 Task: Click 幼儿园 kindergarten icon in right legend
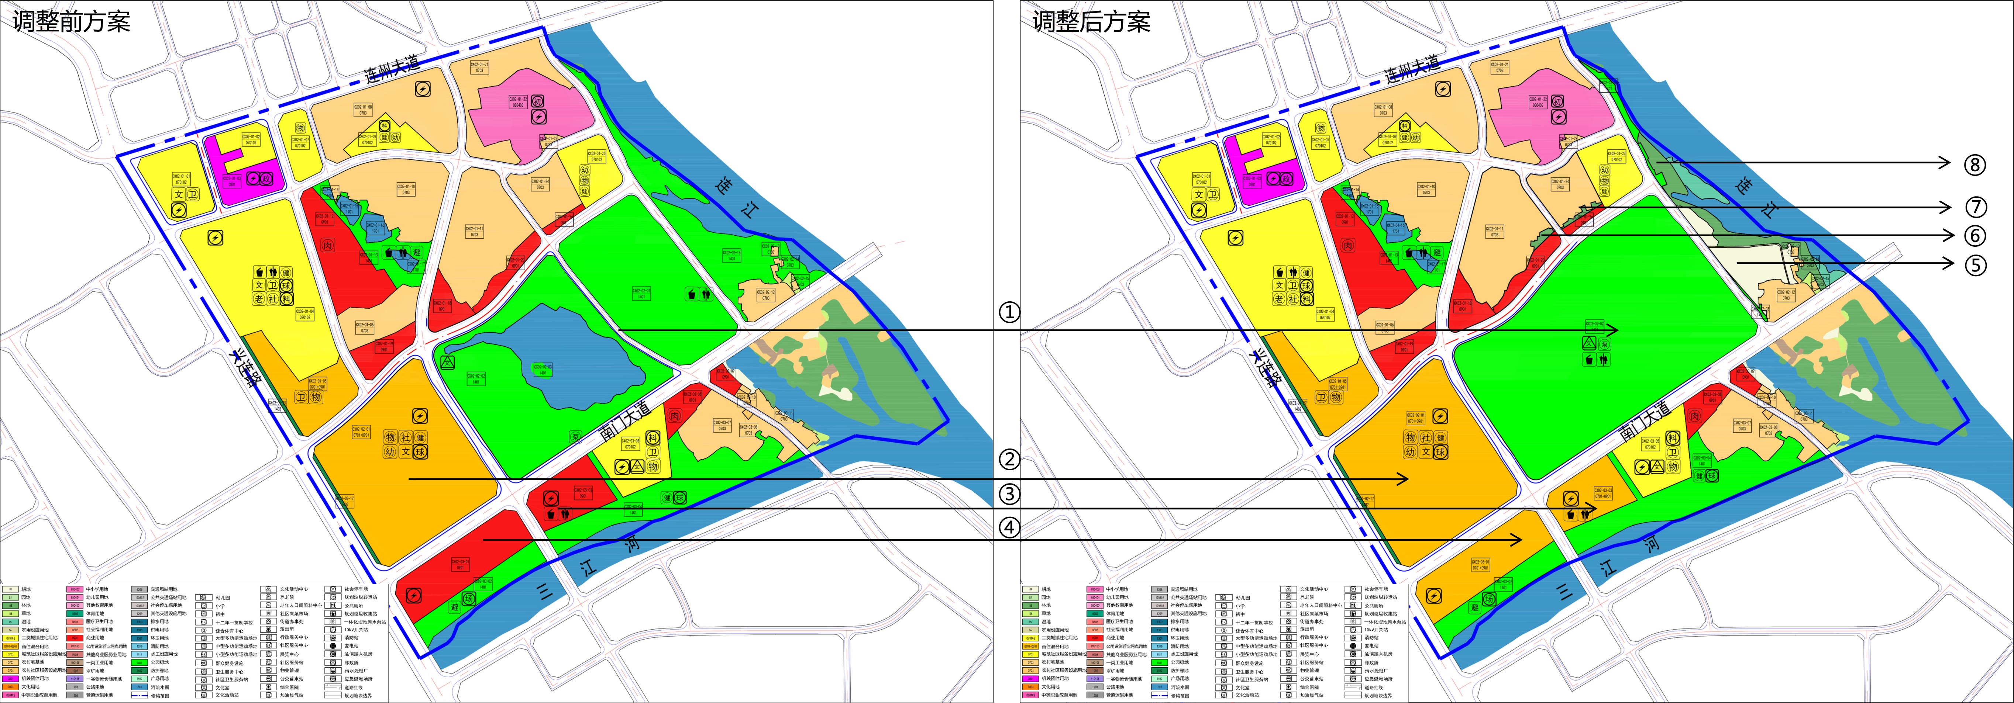coord(1223,598)
